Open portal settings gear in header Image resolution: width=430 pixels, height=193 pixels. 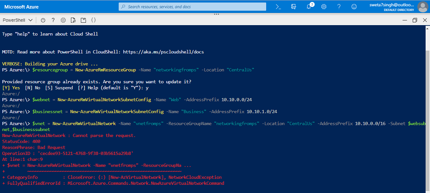[x=324, y=7]
